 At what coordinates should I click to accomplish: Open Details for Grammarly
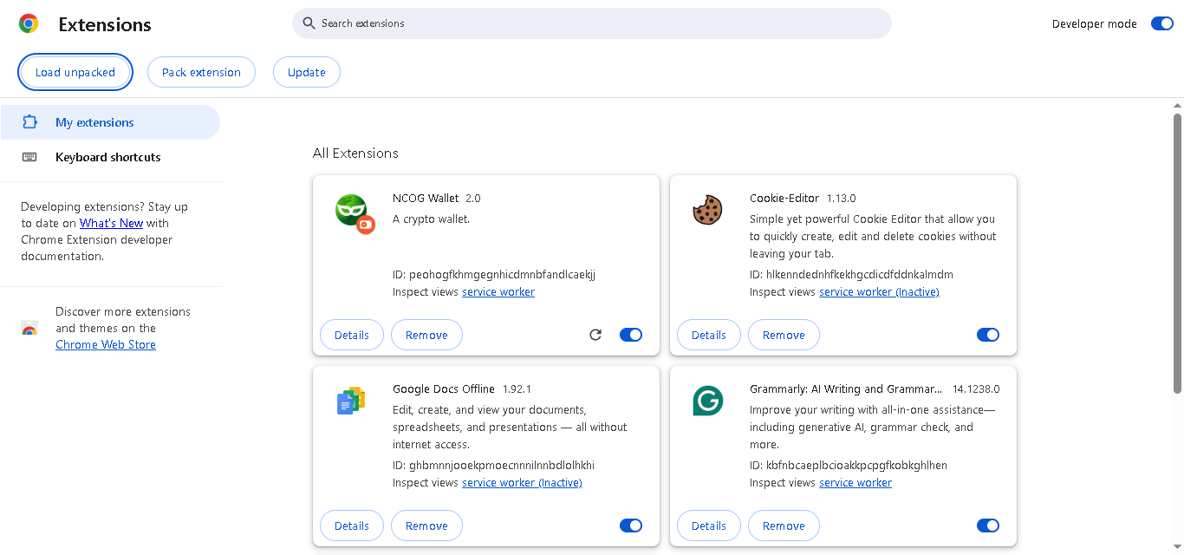[x=709, y=526]
